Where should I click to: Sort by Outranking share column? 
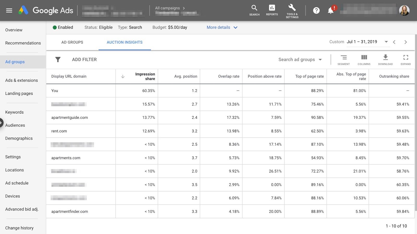point(394,76)
